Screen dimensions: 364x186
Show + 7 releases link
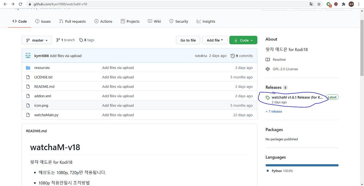tap(274, 111)
